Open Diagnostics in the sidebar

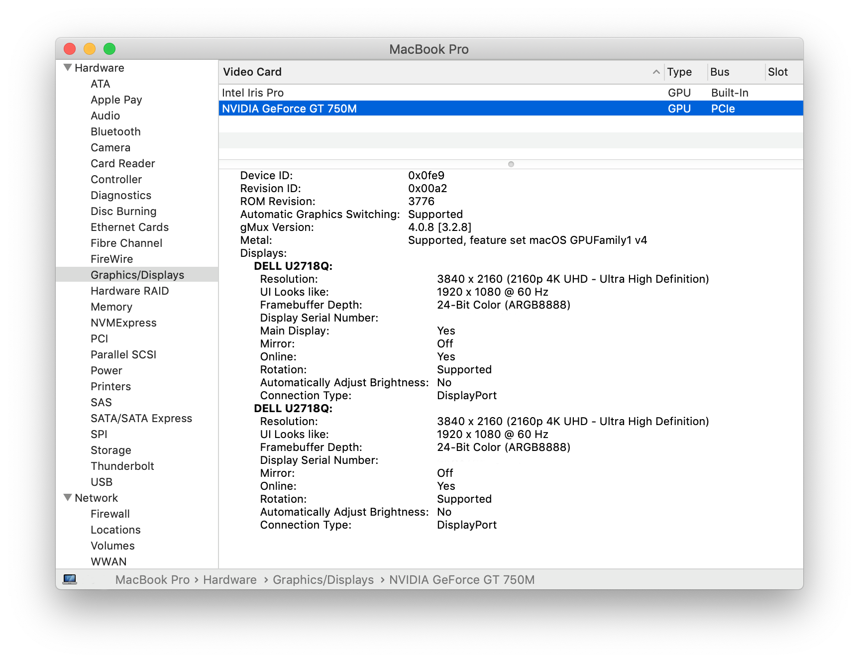[x=121, y=196]
